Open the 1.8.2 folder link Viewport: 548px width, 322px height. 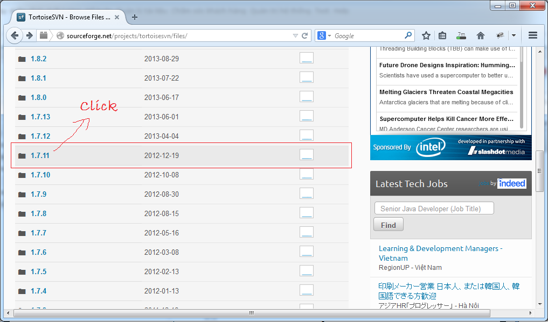click(38, 59)
